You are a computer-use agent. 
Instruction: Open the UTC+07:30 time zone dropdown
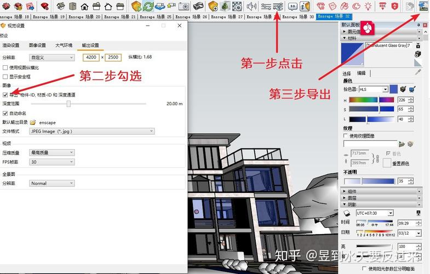click(375, 213)
